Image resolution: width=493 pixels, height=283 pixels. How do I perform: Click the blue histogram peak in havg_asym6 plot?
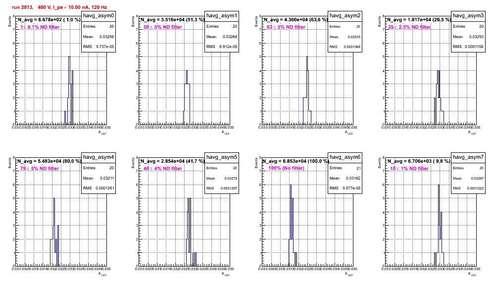(291, 185)
